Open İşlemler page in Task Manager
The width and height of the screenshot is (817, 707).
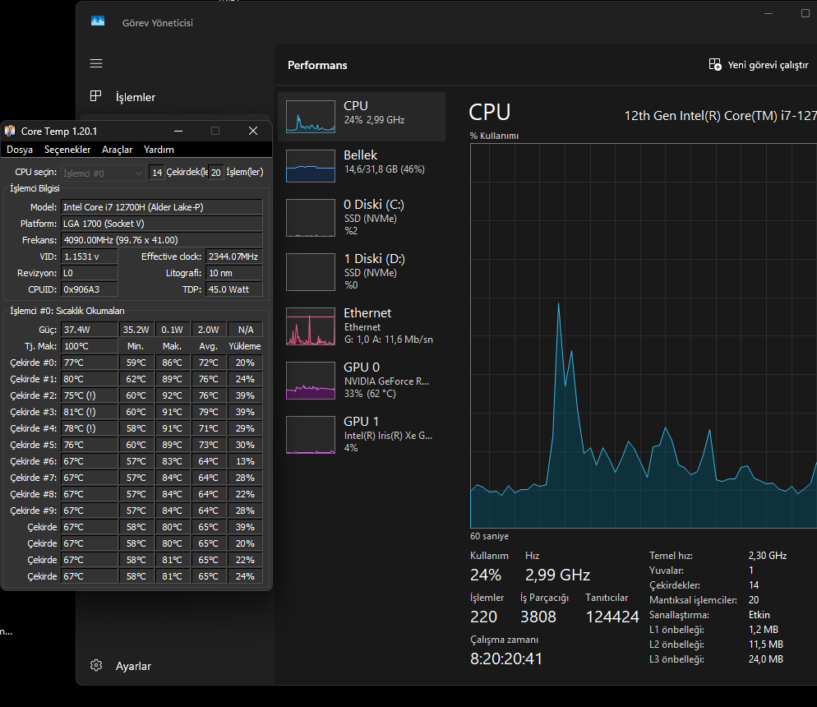[136, 97]
